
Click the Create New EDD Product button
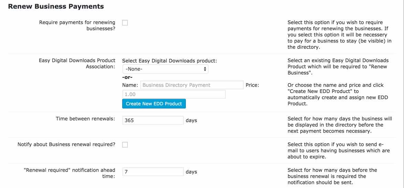point(154,104)
